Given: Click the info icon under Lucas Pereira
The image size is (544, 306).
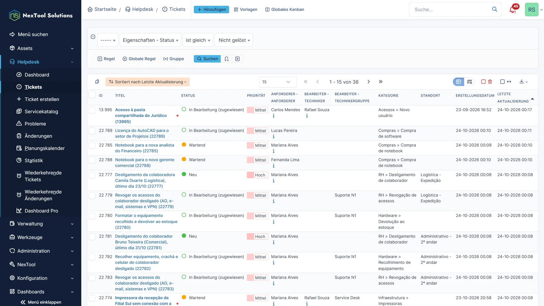Looking at the screenshot, I should click(273, 137).
